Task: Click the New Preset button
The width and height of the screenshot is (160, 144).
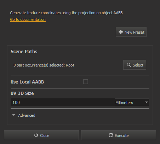Action: [x=131, y=32]
